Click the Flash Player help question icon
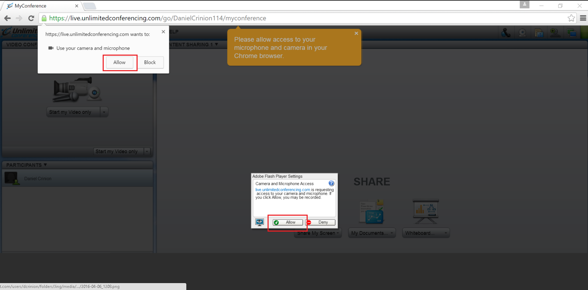This screenshot has height=290, width=588. tap(331, 183)
